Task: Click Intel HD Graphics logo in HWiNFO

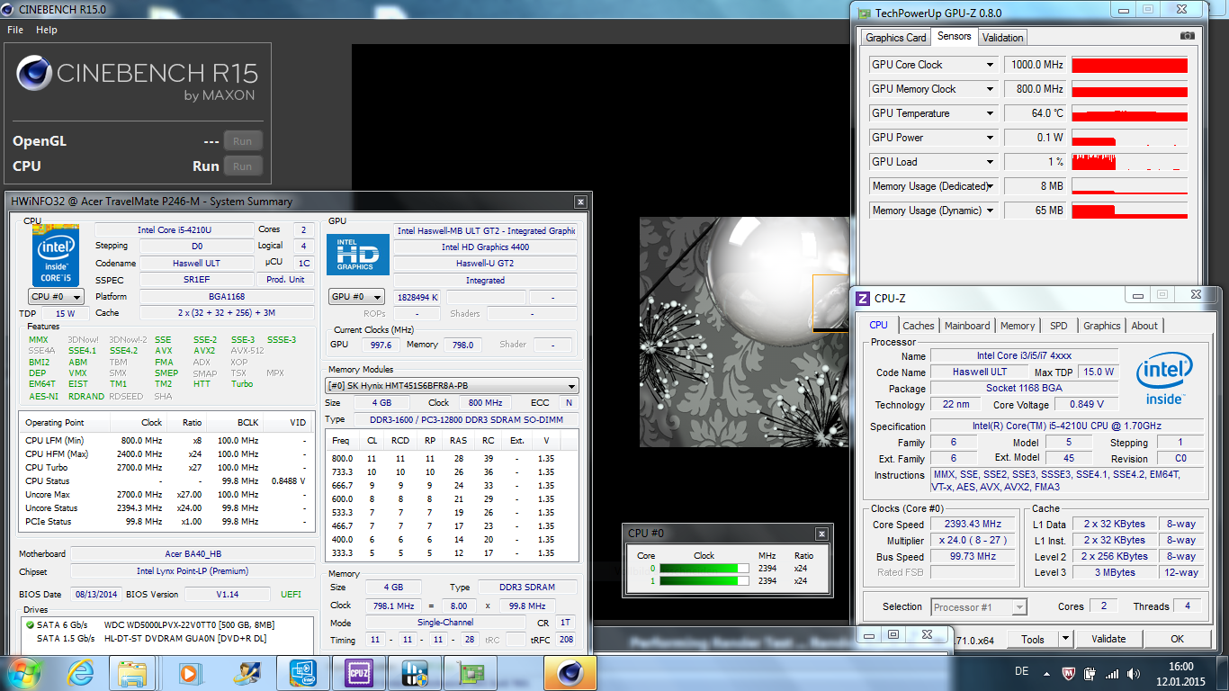Action: point(358,255)
